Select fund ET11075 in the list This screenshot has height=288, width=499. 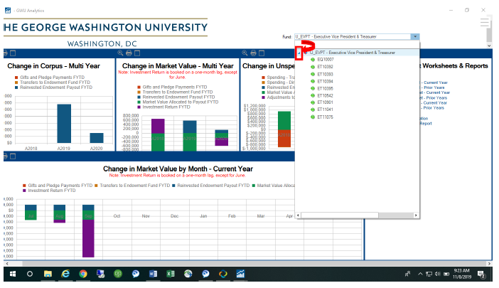point(325,117)
